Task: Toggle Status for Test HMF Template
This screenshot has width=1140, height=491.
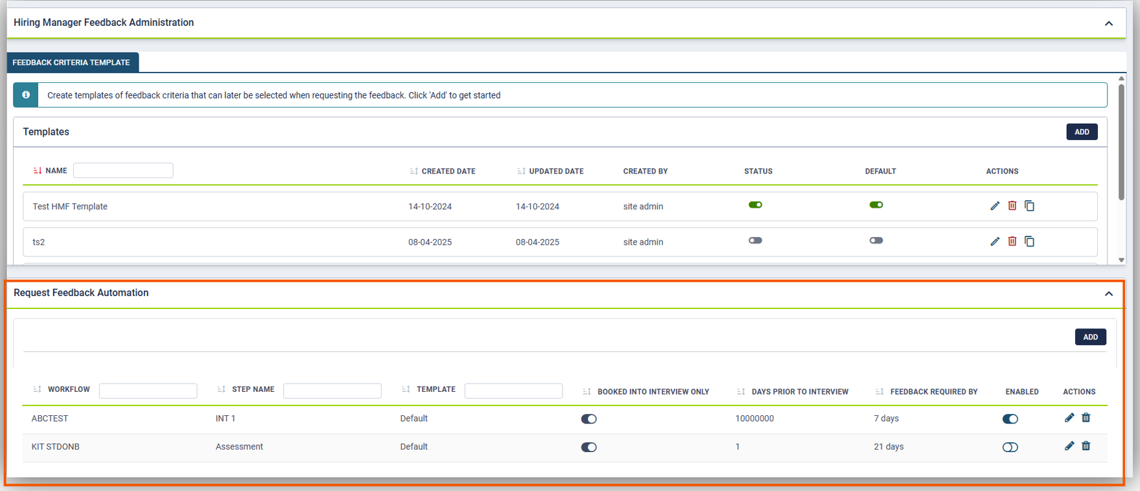Action: (x=755, y=205)
